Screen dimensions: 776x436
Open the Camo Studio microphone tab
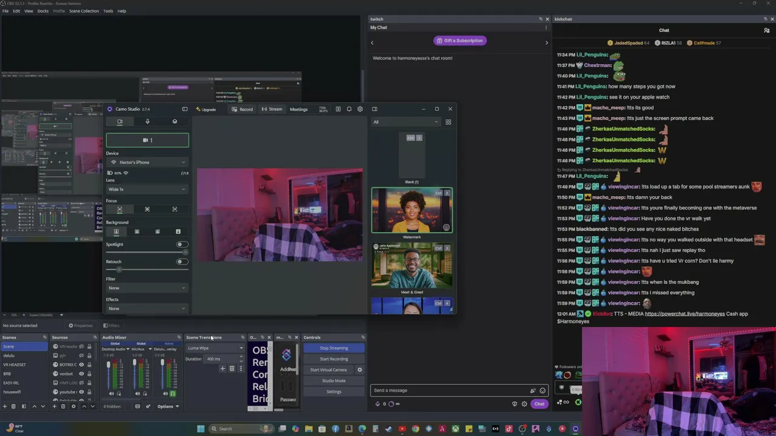[147, 122]
